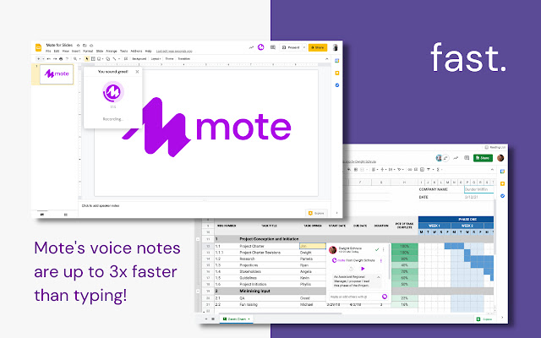The image size is (541, 338).
Task: Click the activity trend icon in Sheets header
Action: click(x=456, y=158)
